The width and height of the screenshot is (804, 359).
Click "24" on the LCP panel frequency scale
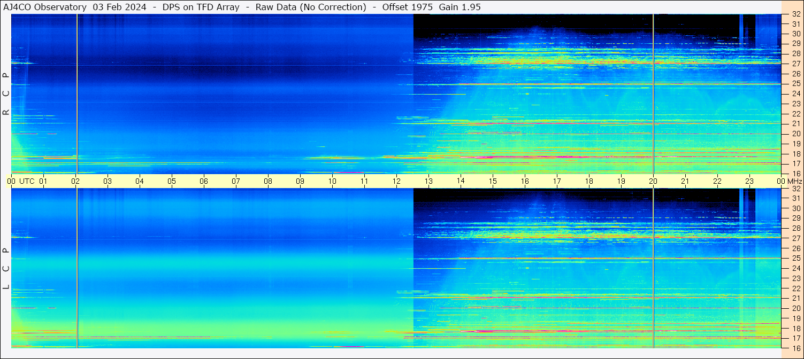795,268
